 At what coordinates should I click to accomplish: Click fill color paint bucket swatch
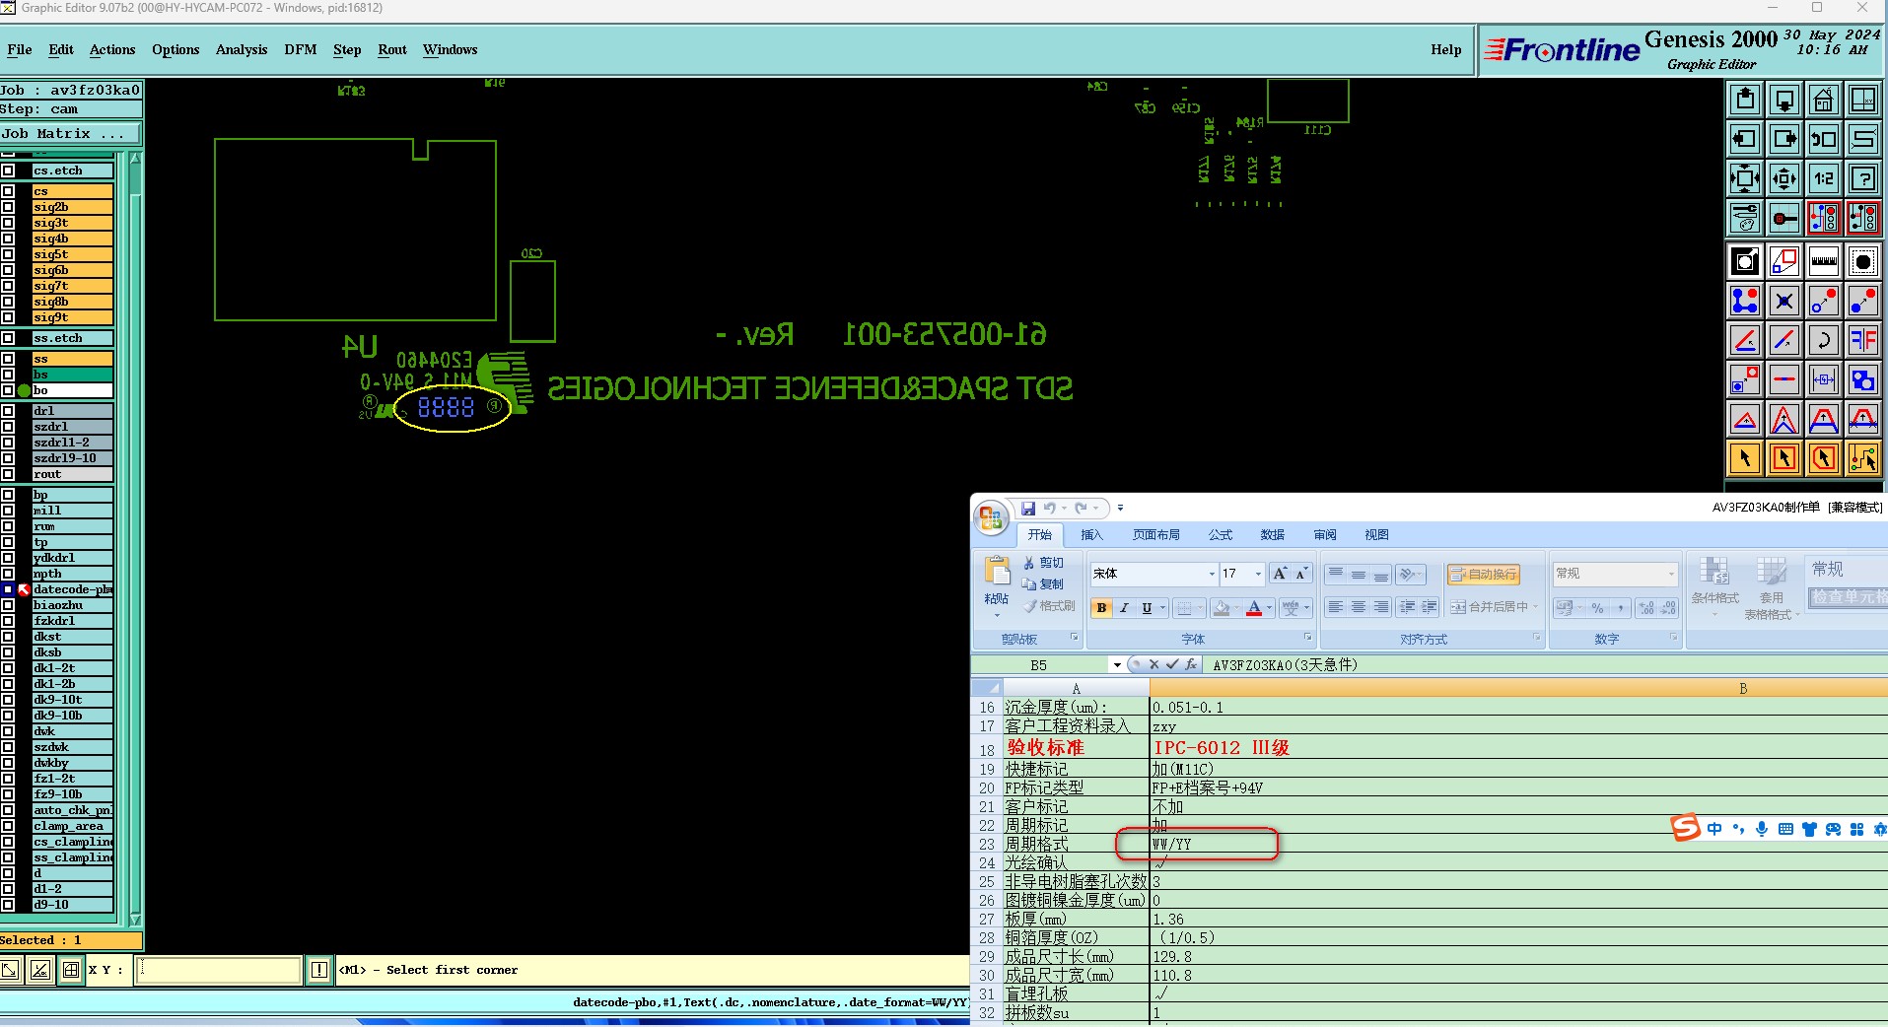pyautogui.click(x=1222, y=608)
